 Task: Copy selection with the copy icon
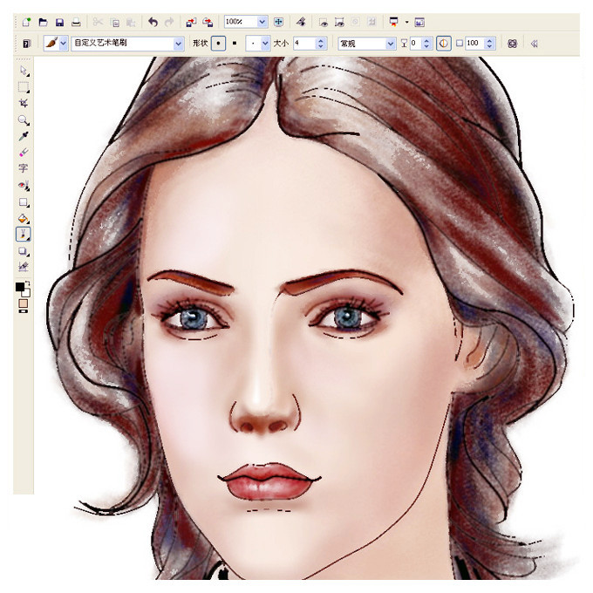pyautogui.click(x=114, y=23)
